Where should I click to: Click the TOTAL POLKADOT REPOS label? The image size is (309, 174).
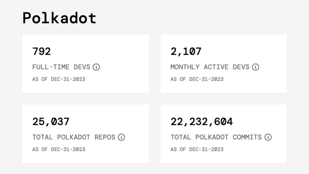[x=74, y=137]
